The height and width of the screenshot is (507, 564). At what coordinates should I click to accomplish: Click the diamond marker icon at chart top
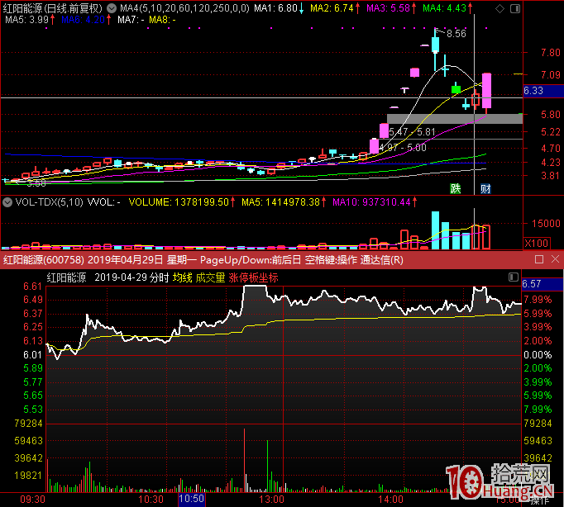tap(499, 8)
